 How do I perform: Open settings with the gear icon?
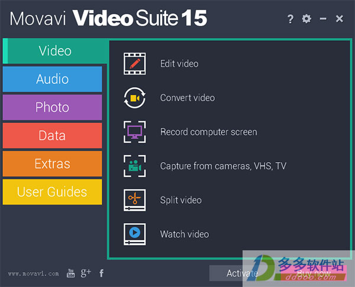(306, 19)
